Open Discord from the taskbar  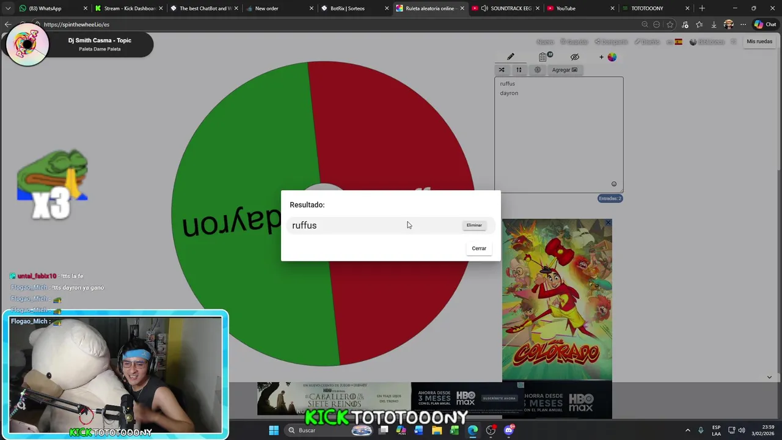[509, 430]
